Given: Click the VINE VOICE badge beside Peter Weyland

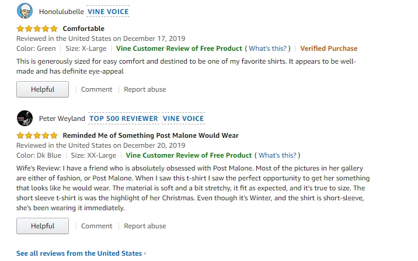Looking at the screenshot, I should pyautogui.click(x=183, y=118).
